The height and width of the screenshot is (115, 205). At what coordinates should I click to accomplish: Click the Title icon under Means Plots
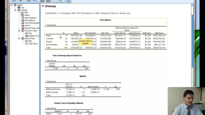tap(27, 41)
